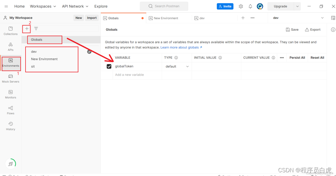The width and height of the screenshot is (336, 176).
Task: Click the globalToken initial value cell
Action: pos(217,66)
